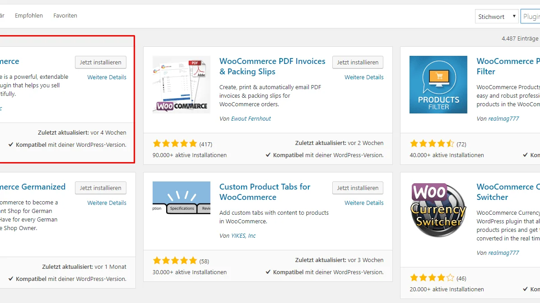Click the '4.487 Einträge' count text
Screen dimensions: 540x303
[x=520, y=38]
